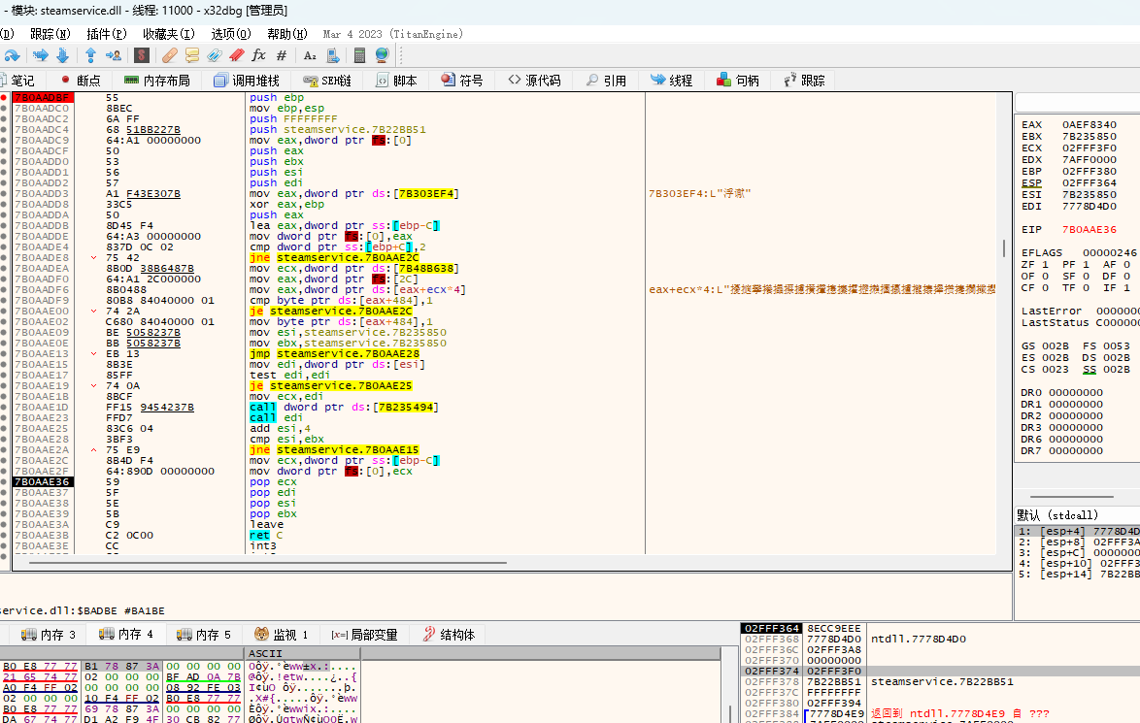
Task: Open the online help globe icon
Action: (x=382, y=55)
